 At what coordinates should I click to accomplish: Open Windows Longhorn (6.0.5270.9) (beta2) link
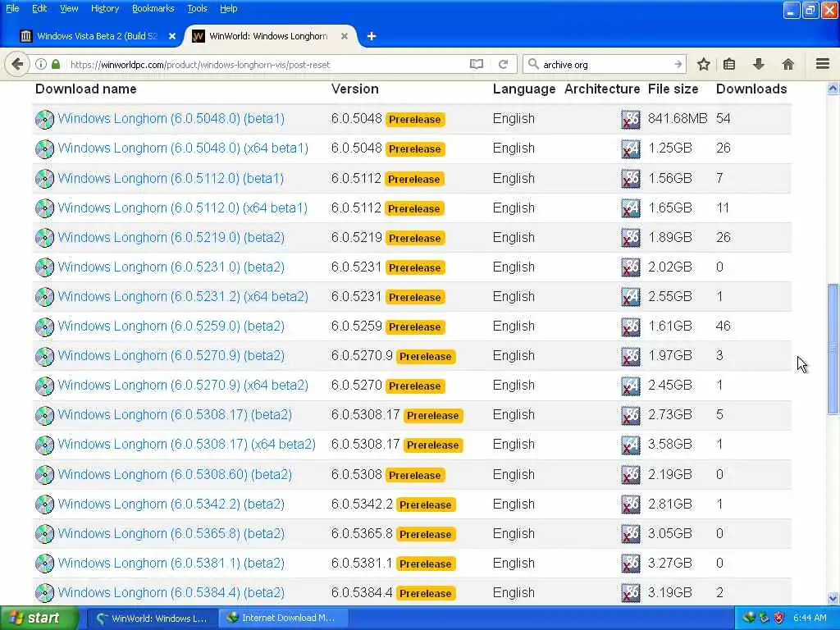pos(171,356)
